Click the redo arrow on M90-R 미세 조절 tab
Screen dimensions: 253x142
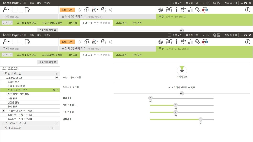[x=101, y=55]
